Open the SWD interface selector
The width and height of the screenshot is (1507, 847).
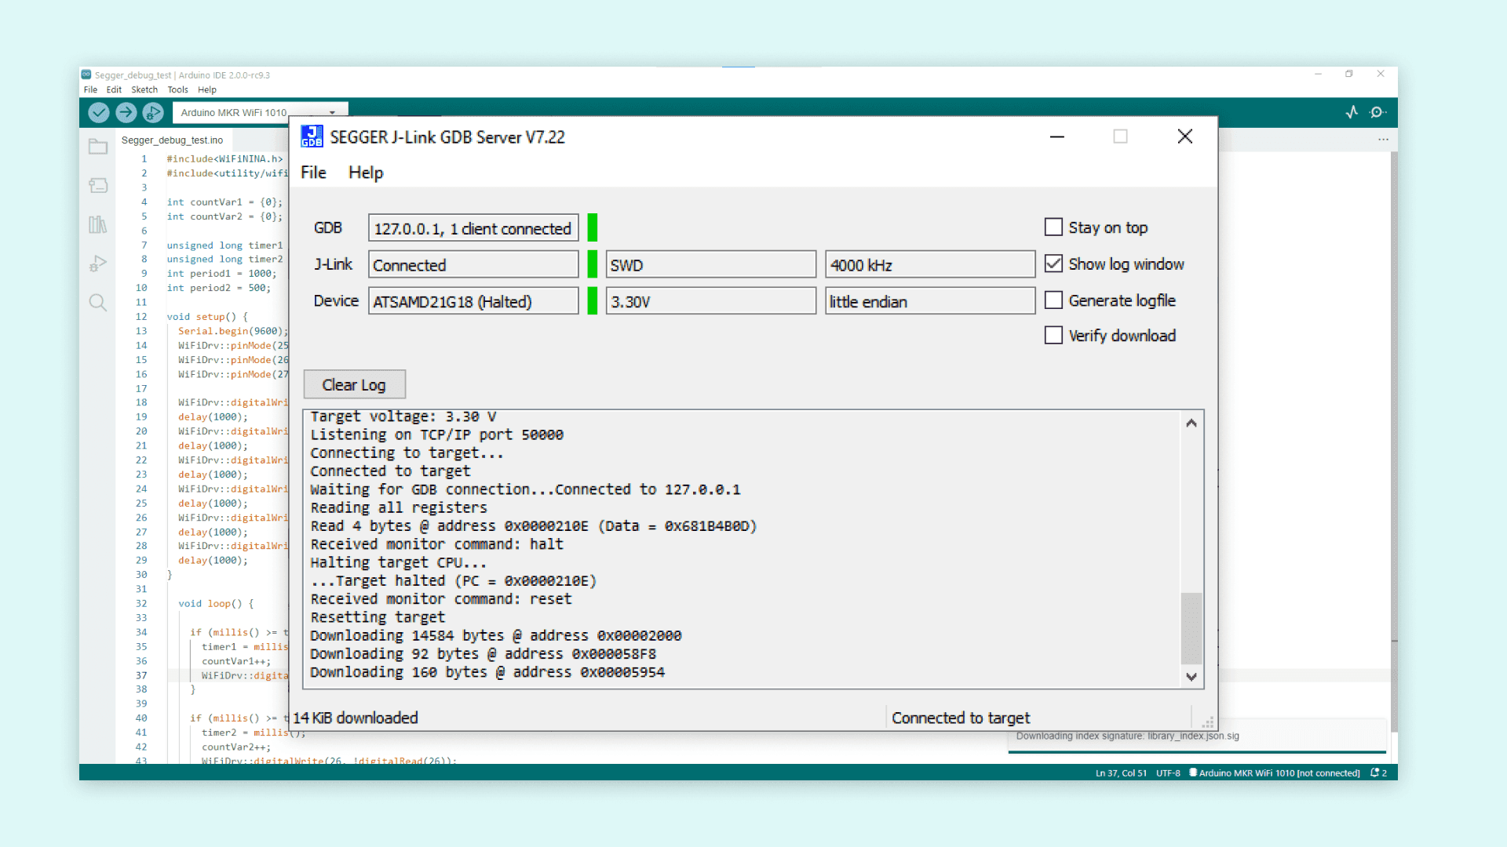click(710, 264)
